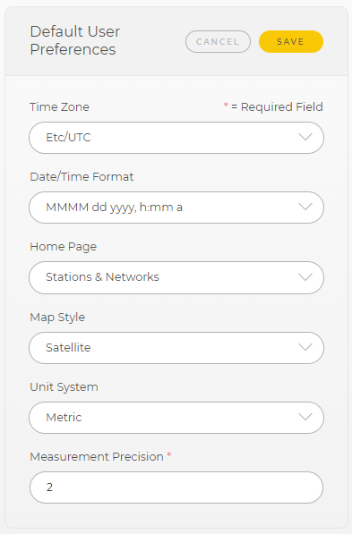Image resolution: width=352 pixels, height=534 pixels.
Task: Click the chevron arrow in Home Page field
Action: 305,277
